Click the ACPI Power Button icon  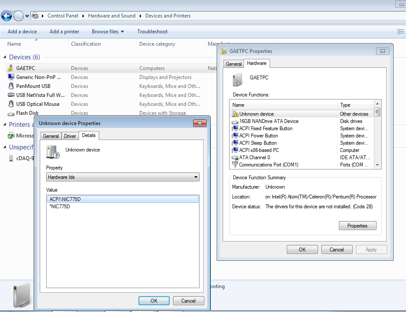(x=235, y=136)
